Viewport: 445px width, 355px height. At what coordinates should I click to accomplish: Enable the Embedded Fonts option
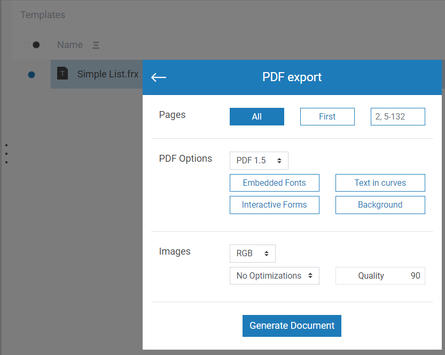point(274,183)
